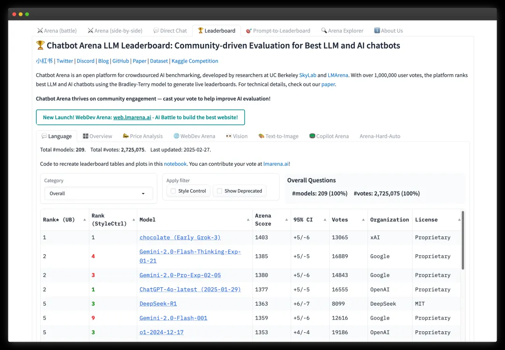Open the Category dropdown showing Overall
Image resolution: width=505 pixels, height=350 pixels.
click(x=98, y=193)
